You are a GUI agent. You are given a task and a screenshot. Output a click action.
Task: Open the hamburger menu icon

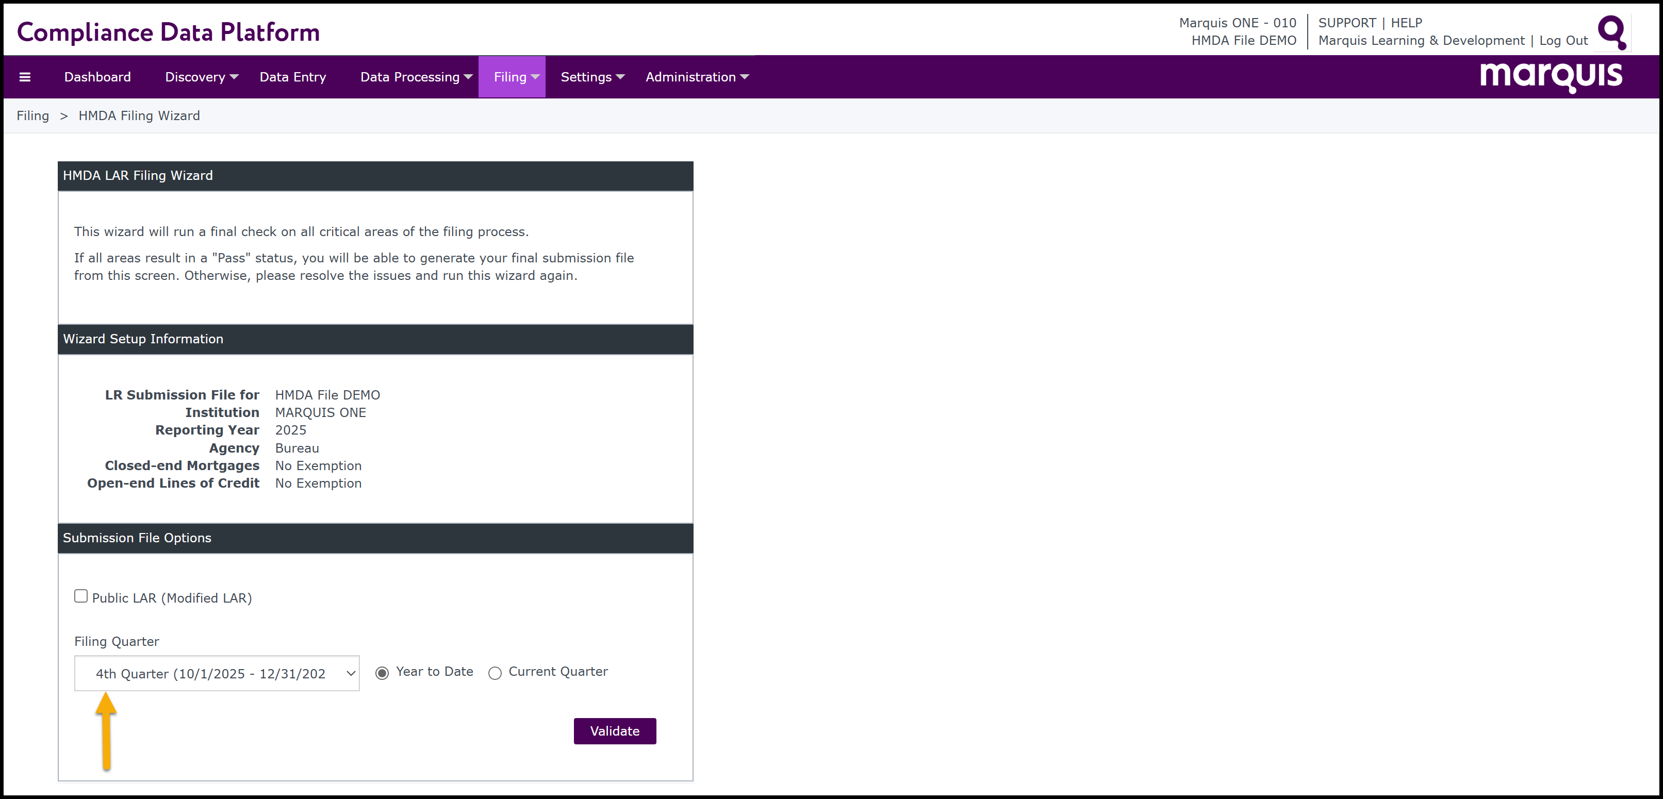tap(25, 77)
